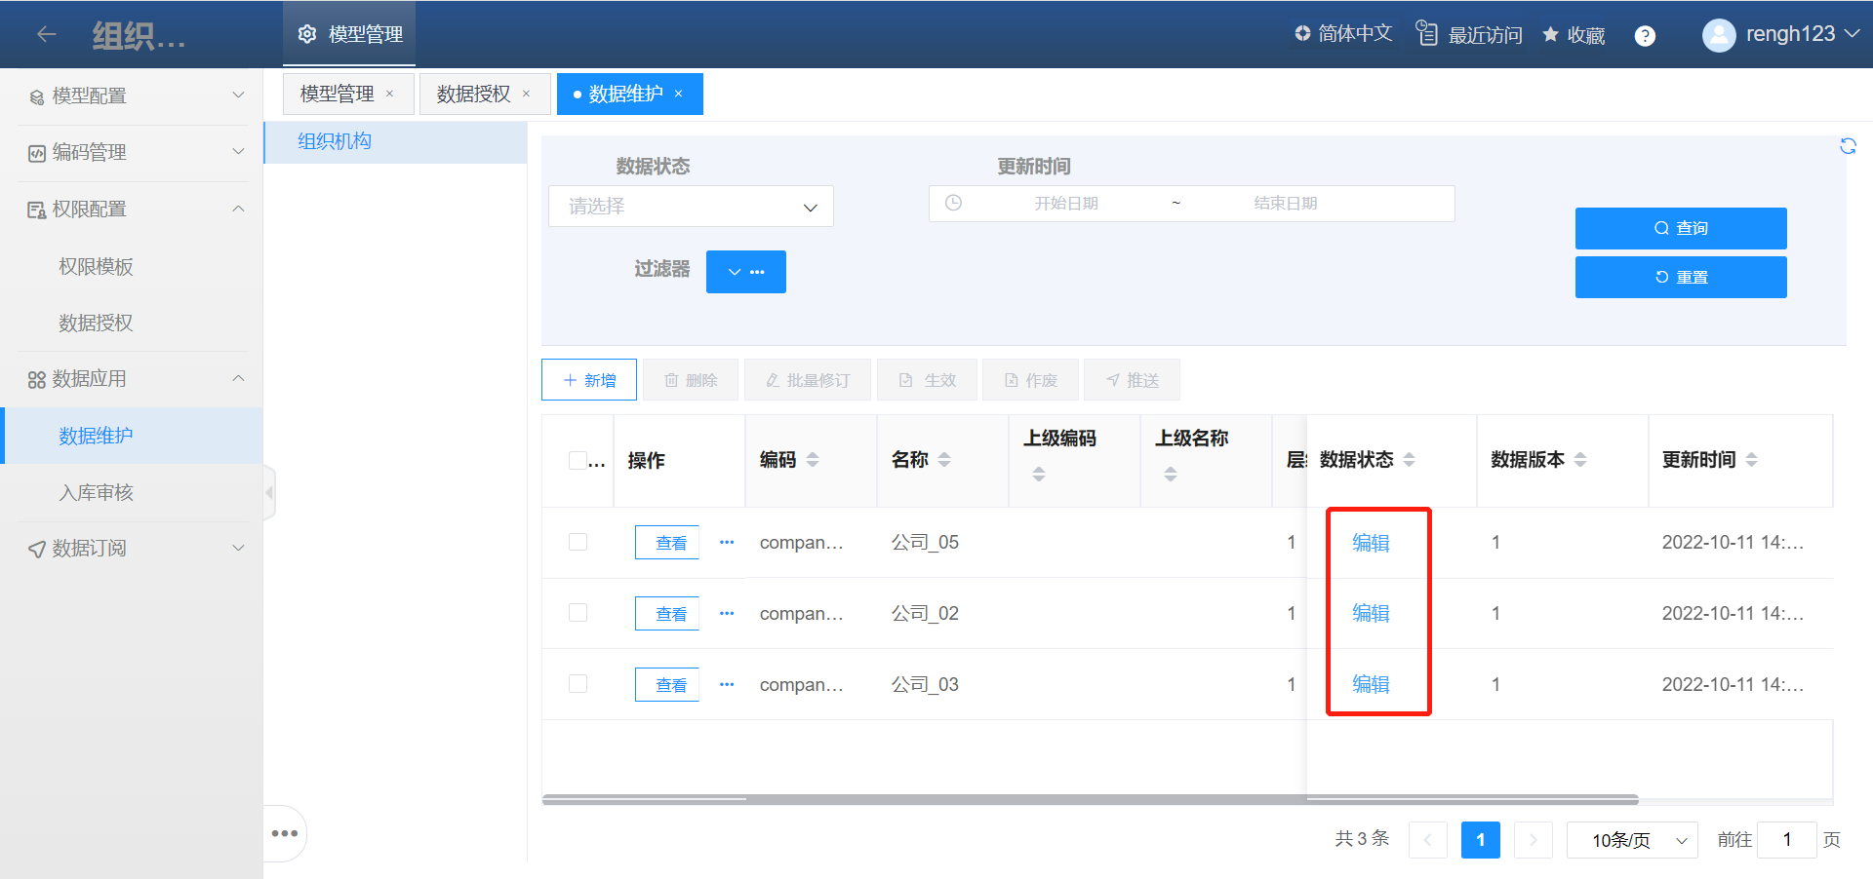
Task: Toggle the select-all checkbox in table header
Action: pos(578,460)
